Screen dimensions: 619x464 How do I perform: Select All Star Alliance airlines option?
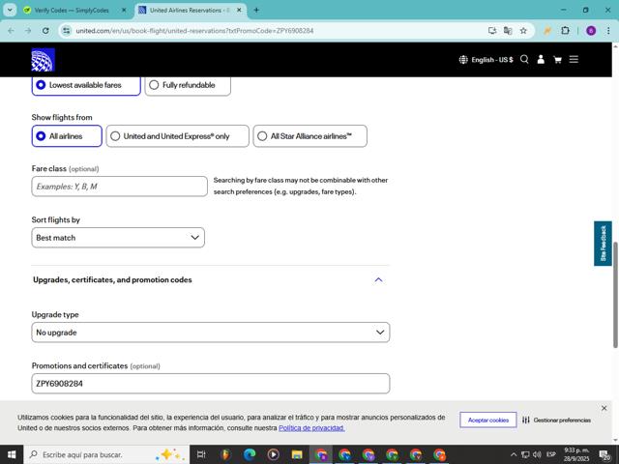[x=309, y=136]
